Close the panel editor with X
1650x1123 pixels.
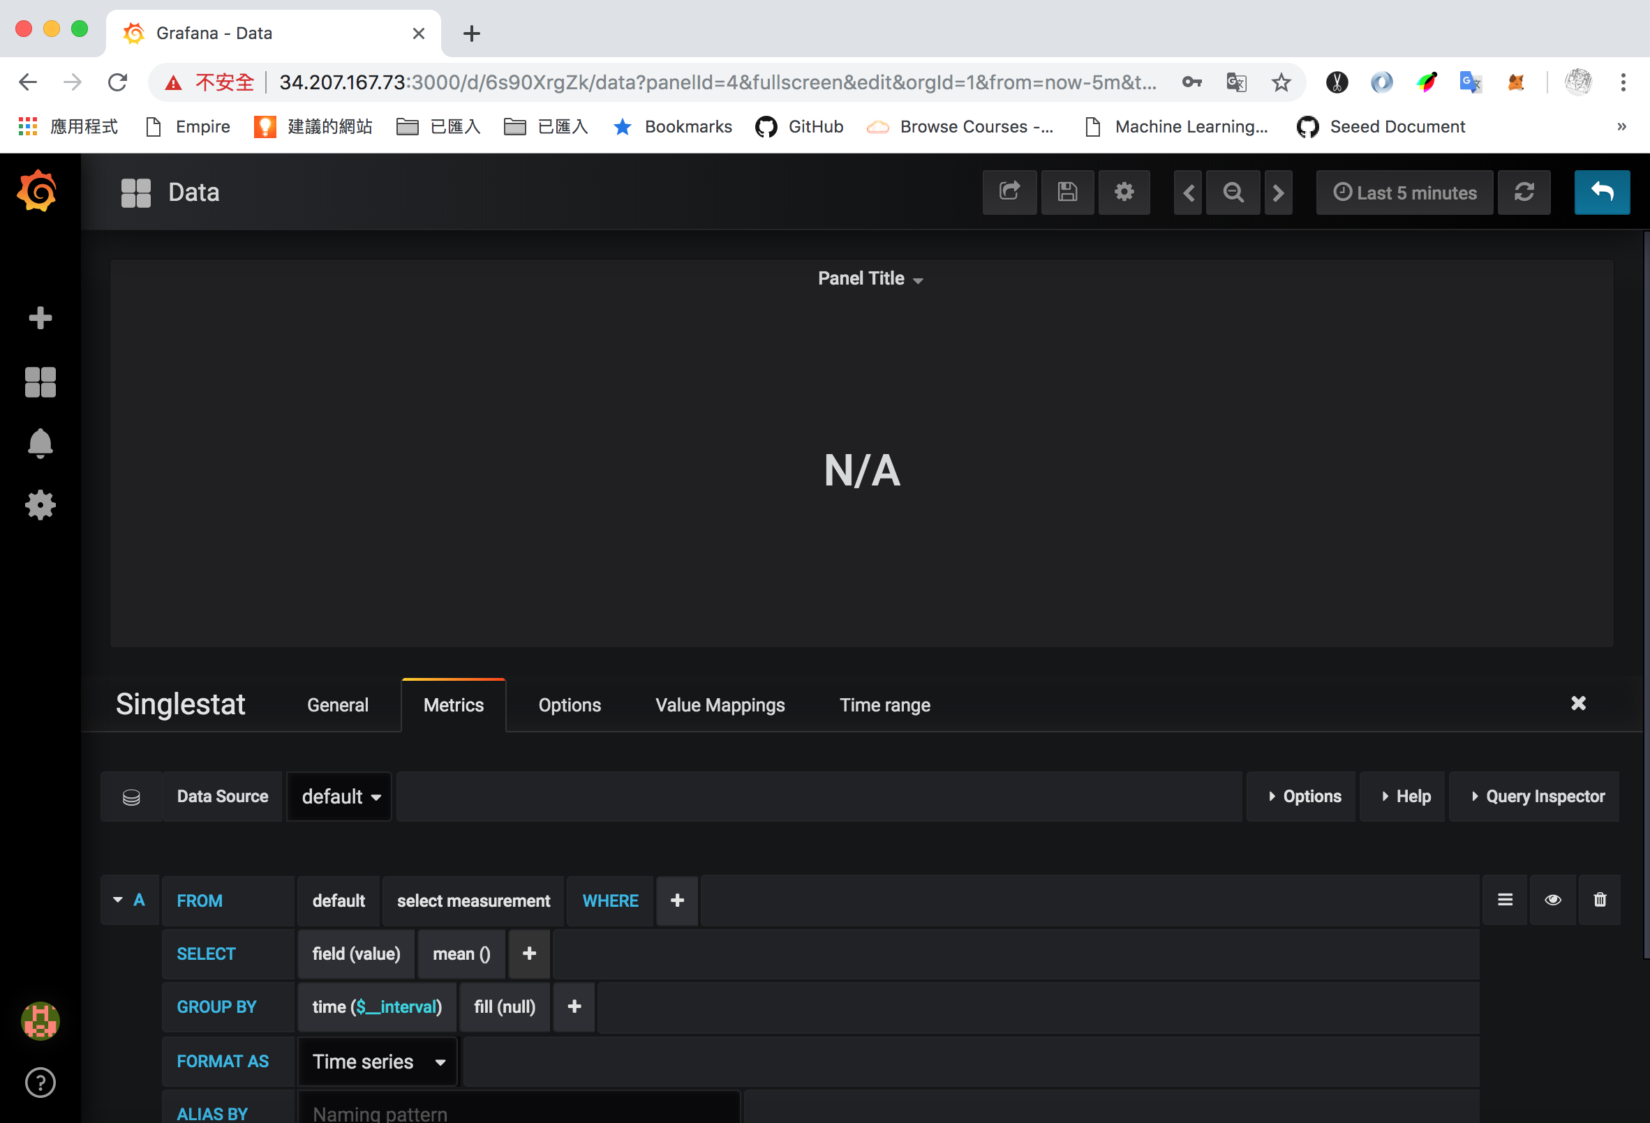click(1578, 703)
